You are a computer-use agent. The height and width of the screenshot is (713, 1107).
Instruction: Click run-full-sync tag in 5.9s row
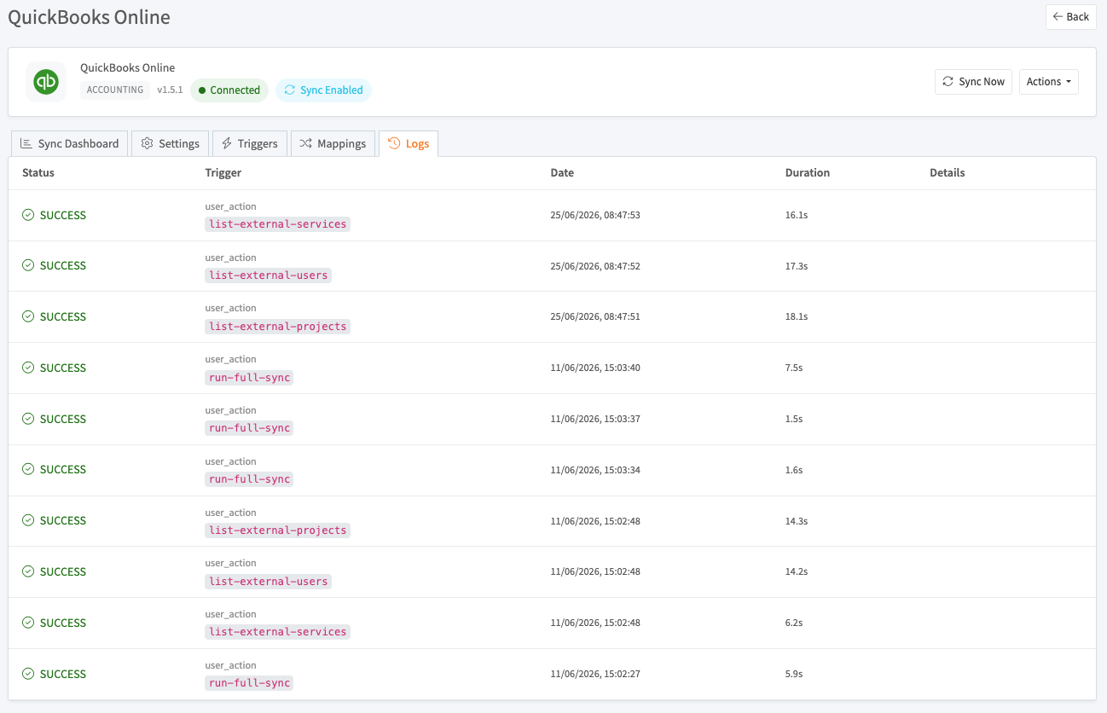tap(249, 683)
